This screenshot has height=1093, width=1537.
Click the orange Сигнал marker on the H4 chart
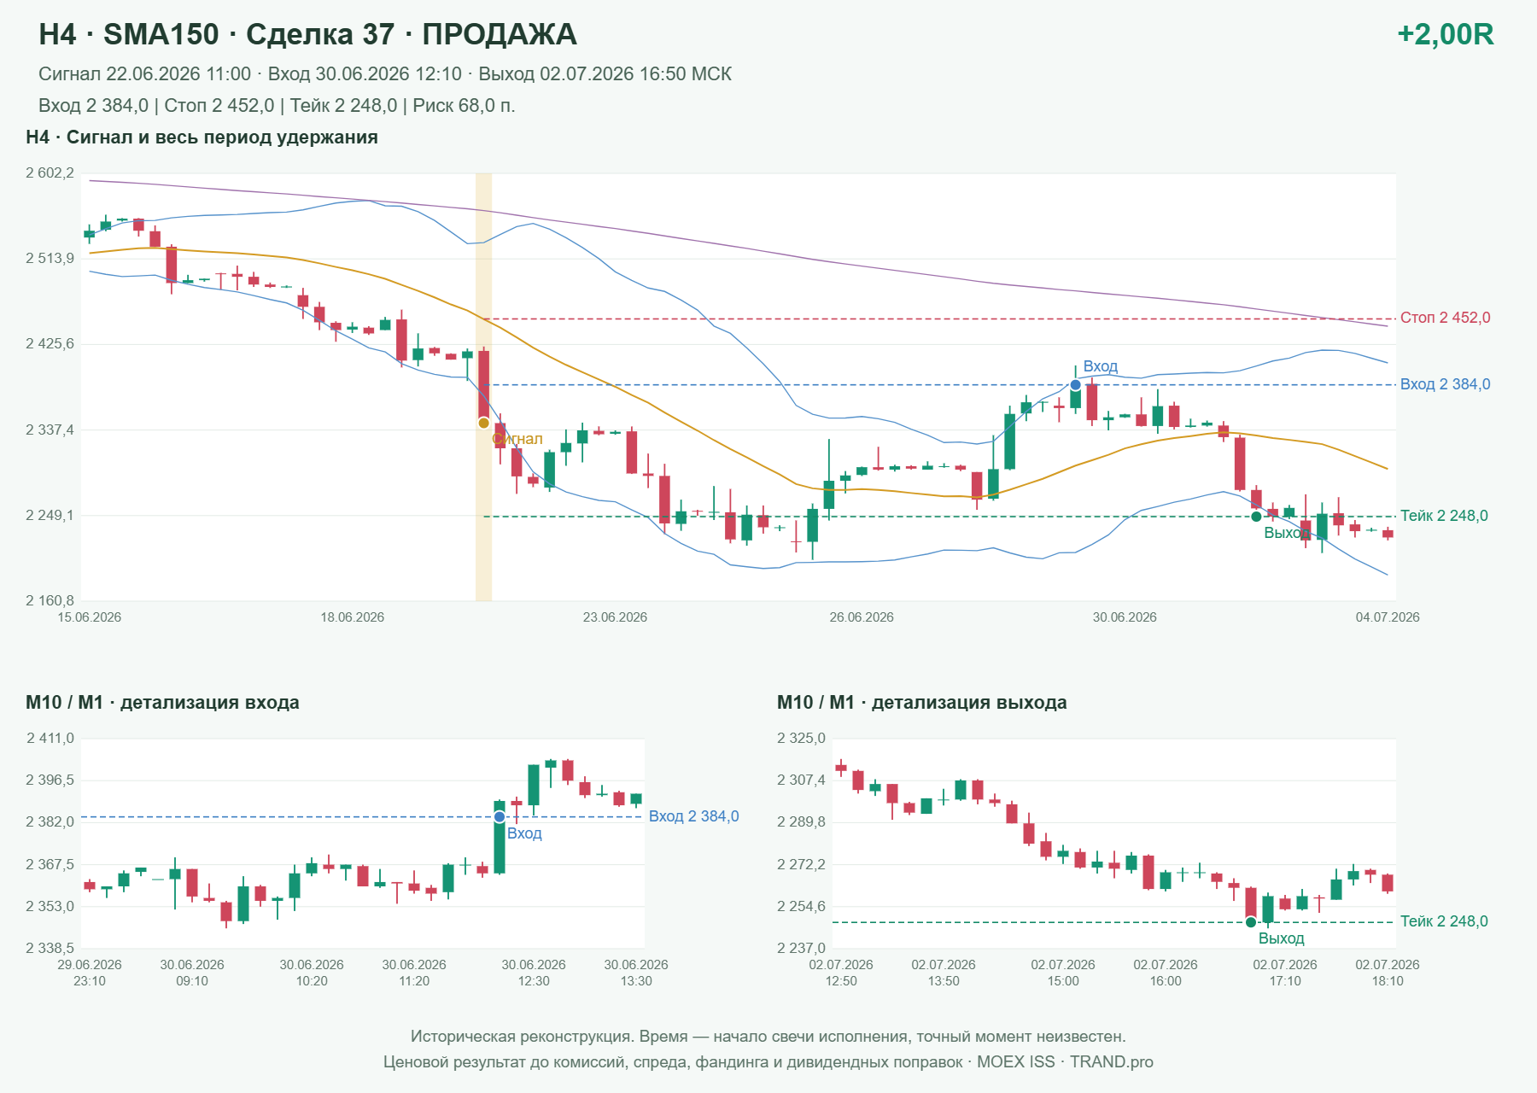pos(484,423)
